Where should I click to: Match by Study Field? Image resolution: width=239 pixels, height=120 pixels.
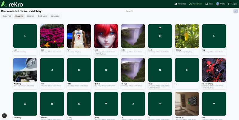pos(7,16)
